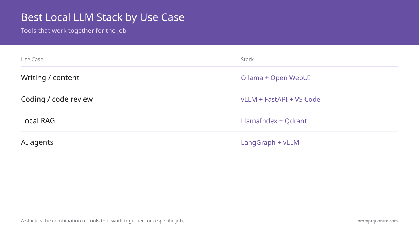Click the title 'Best Local LLM Stack by Use Case'
Image resolution: width=419 pixels, height=235 pixels.
pos(103,17)
